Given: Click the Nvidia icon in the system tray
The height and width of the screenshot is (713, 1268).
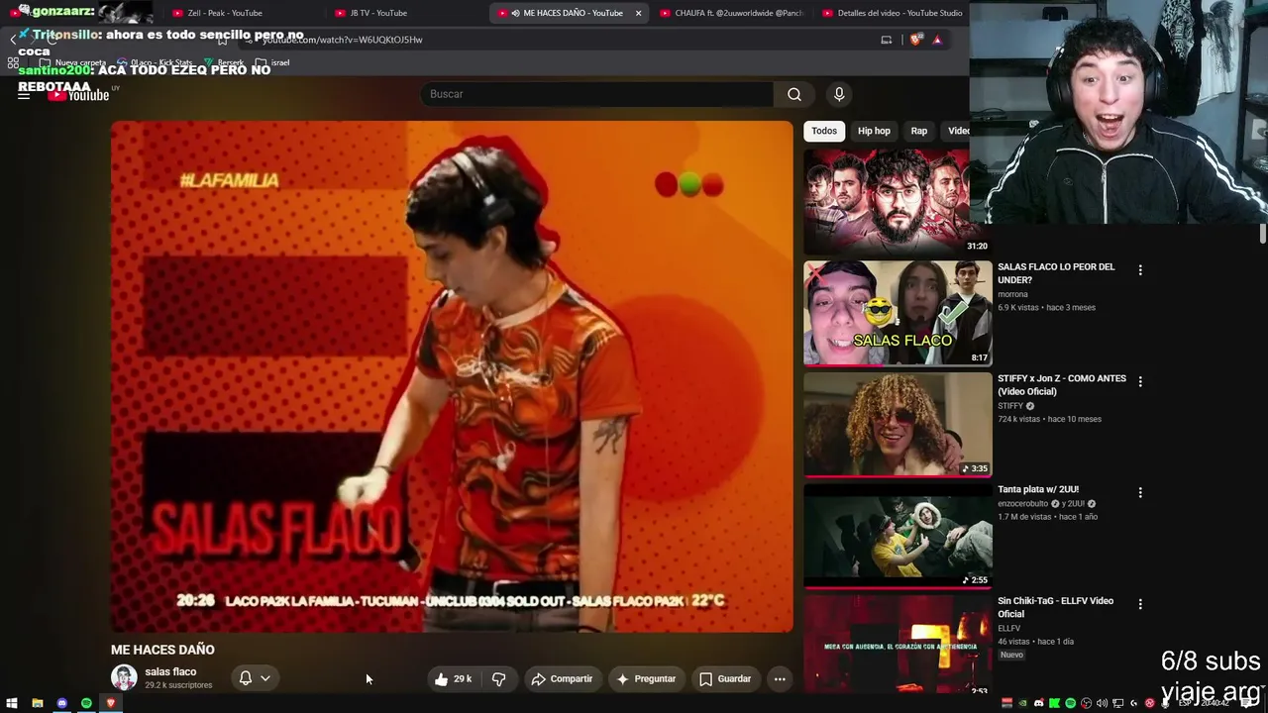Looking at the screenshot, I should pyautogui.click(x=1022, y=703).
